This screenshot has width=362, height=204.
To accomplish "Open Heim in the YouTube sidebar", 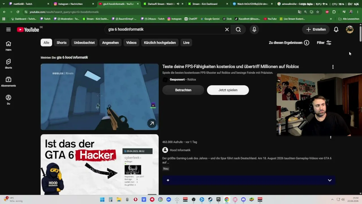I will pos(8,46).
